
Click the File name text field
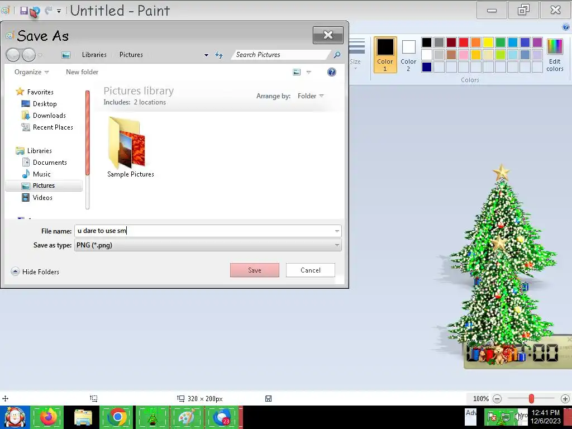point(204,231)
